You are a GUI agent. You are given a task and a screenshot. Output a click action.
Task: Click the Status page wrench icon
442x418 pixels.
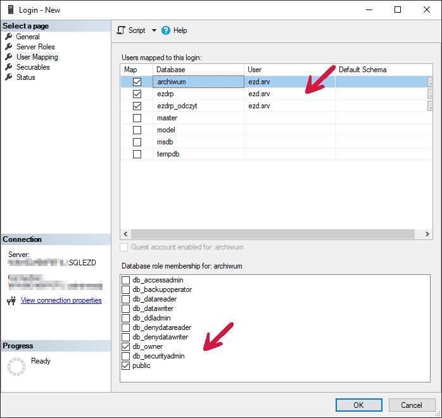pos(9,77)
